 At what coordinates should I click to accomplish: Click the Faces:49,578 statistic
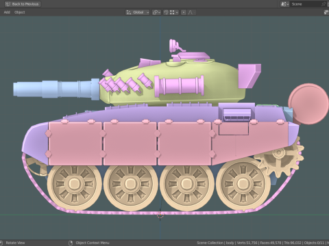tap(271, 243)
